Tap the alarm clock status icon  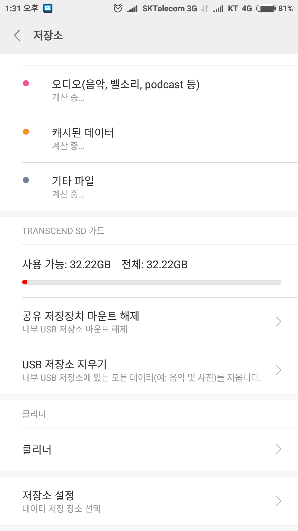[118, 8]
